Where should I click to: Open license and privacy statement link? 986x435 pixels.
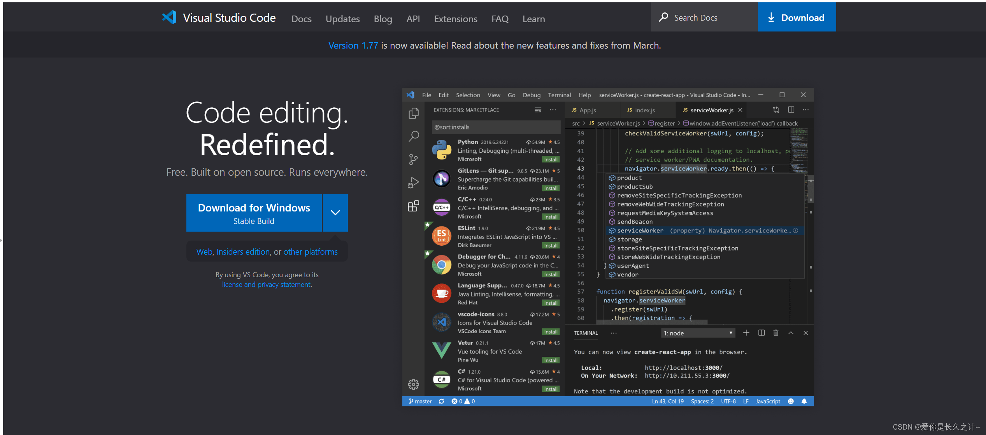point(267,285)
